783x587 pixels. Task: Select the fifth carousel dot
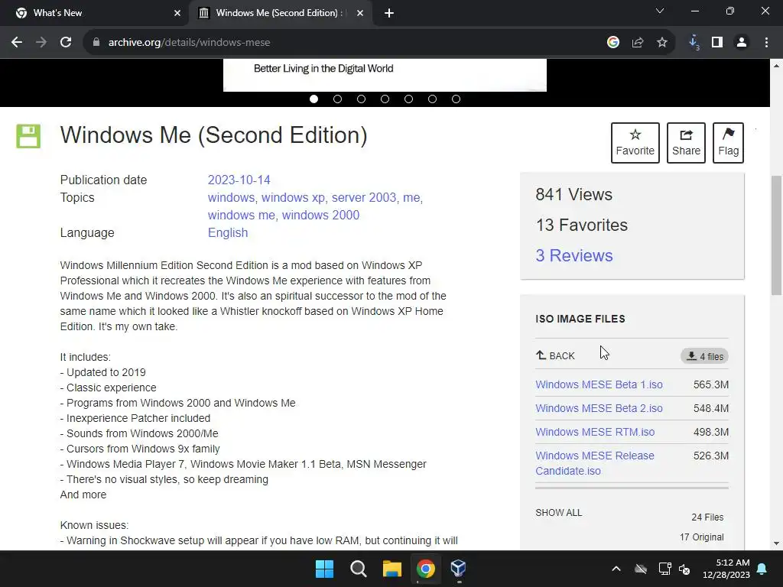pos(408,99)
